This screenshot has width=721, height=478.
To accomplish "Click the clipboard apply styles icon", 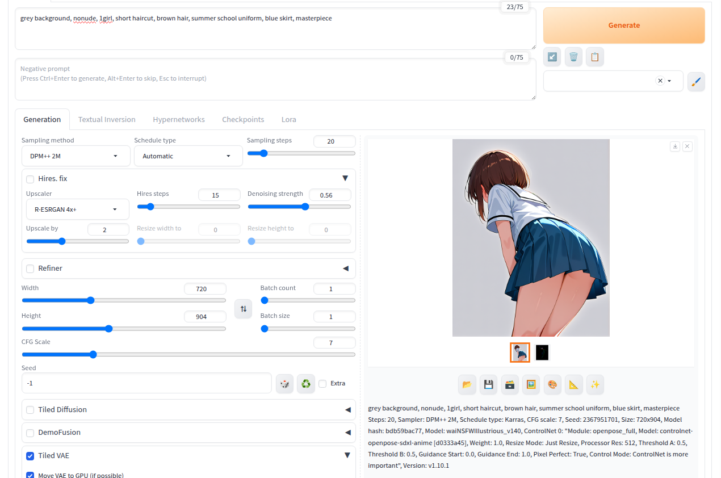I will [x=594, y=57].
